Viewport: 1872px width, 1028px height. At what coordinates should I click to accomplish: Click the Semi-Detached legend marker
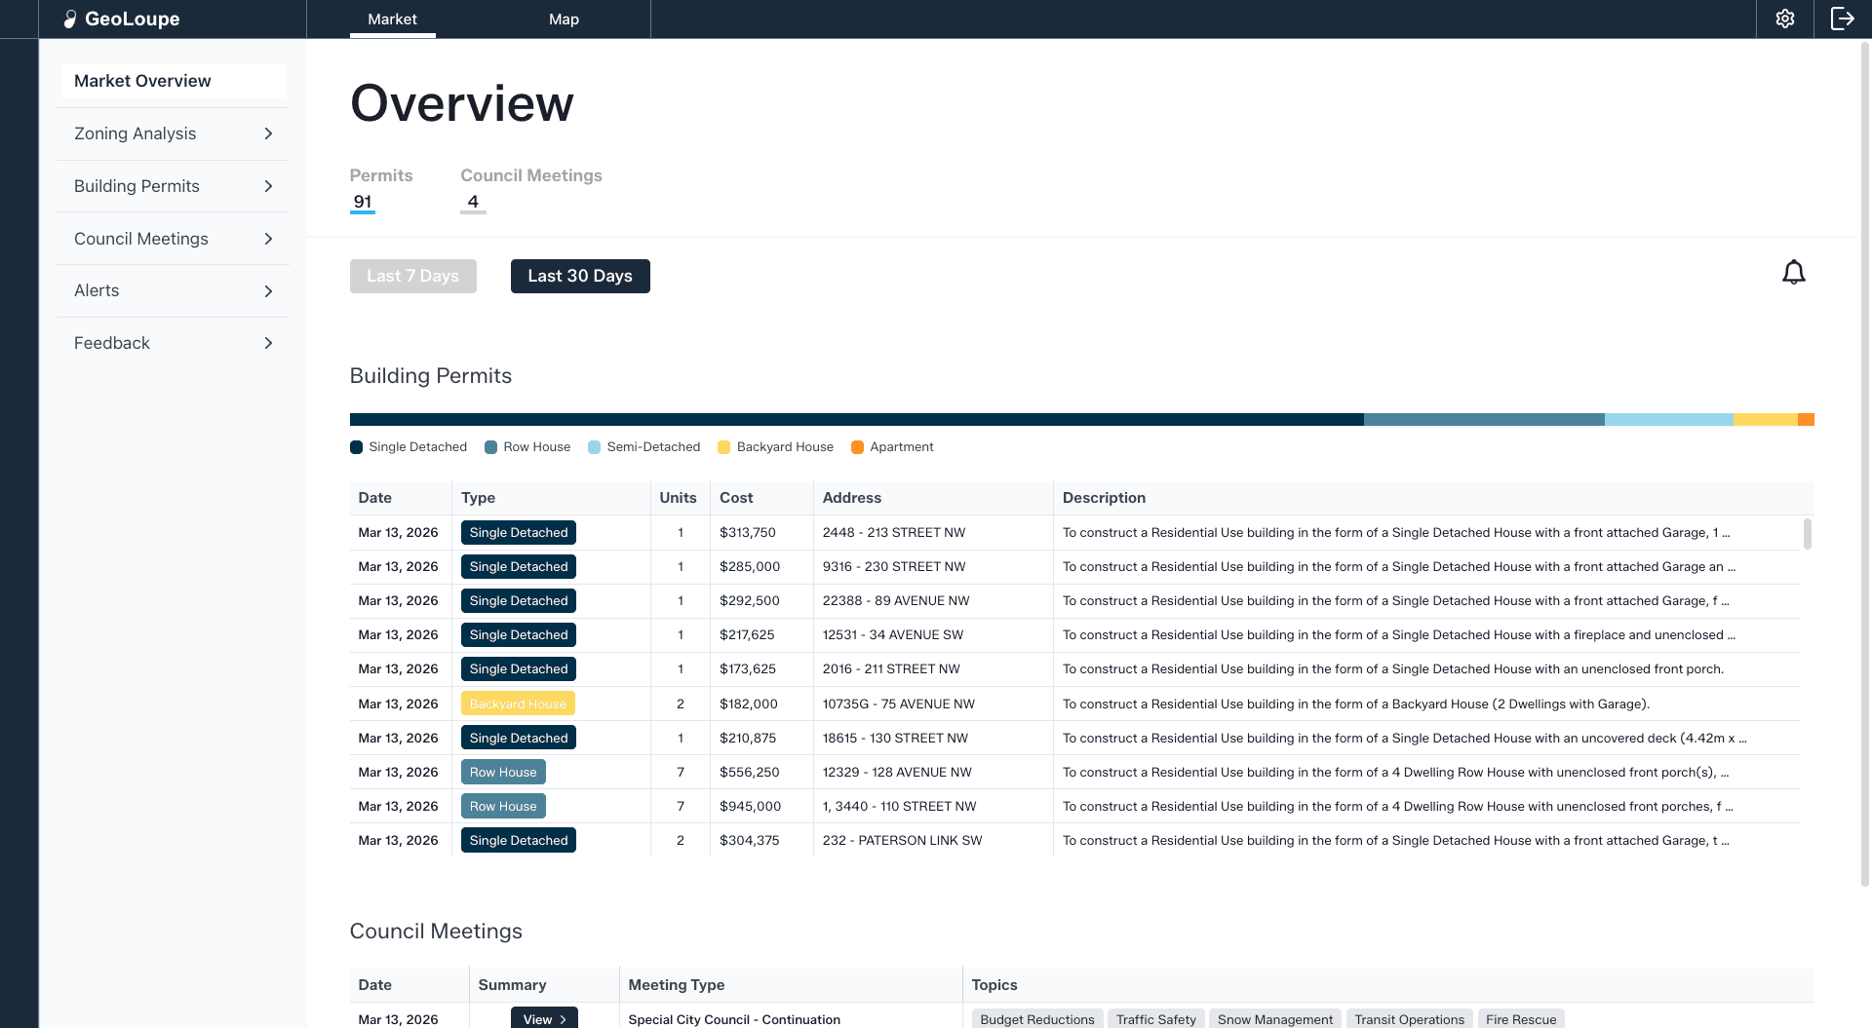pos(594,447)
